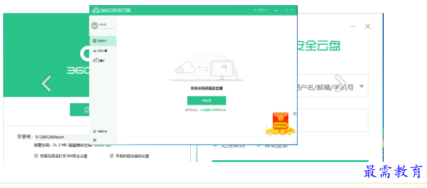Viewport: 427px width, 188px height.
Task: Go to previous slide with left arrow
Action: click(x=46, y=83)
